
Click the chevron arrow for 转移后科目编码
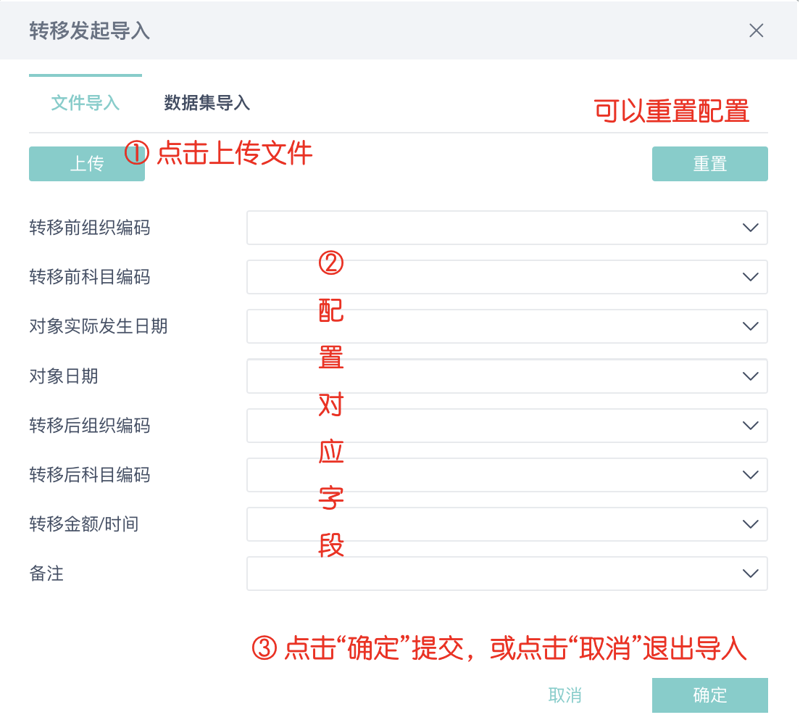[750, 475]
